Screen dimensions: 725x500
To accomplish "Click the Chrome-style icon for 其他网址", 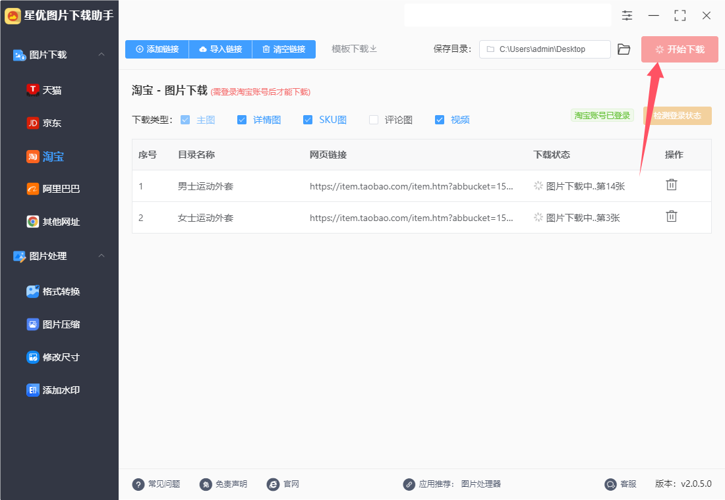I will click(32, 222).
